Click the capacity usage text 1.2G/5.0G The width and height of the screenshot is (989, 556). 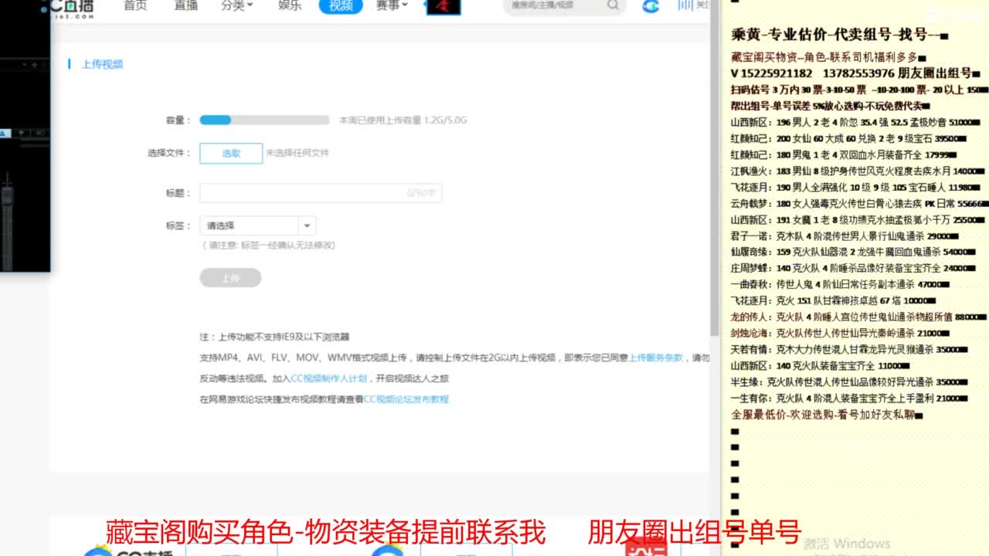tap(403, 120)
